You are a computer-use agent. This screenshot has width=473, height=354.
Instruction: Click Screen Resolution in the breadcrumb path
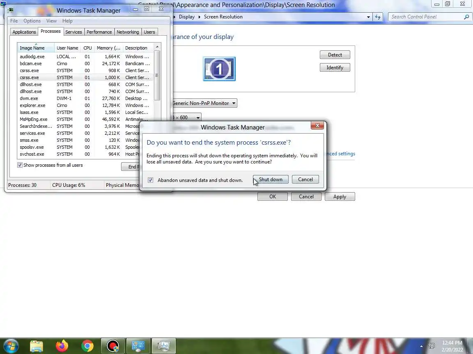[x=223, y=17]
